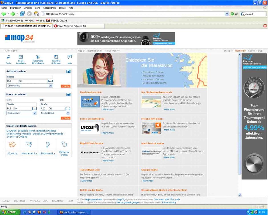Click the Weiter button in Adresse suchen
Screen dimensions: 268x215
coord(65,86)
